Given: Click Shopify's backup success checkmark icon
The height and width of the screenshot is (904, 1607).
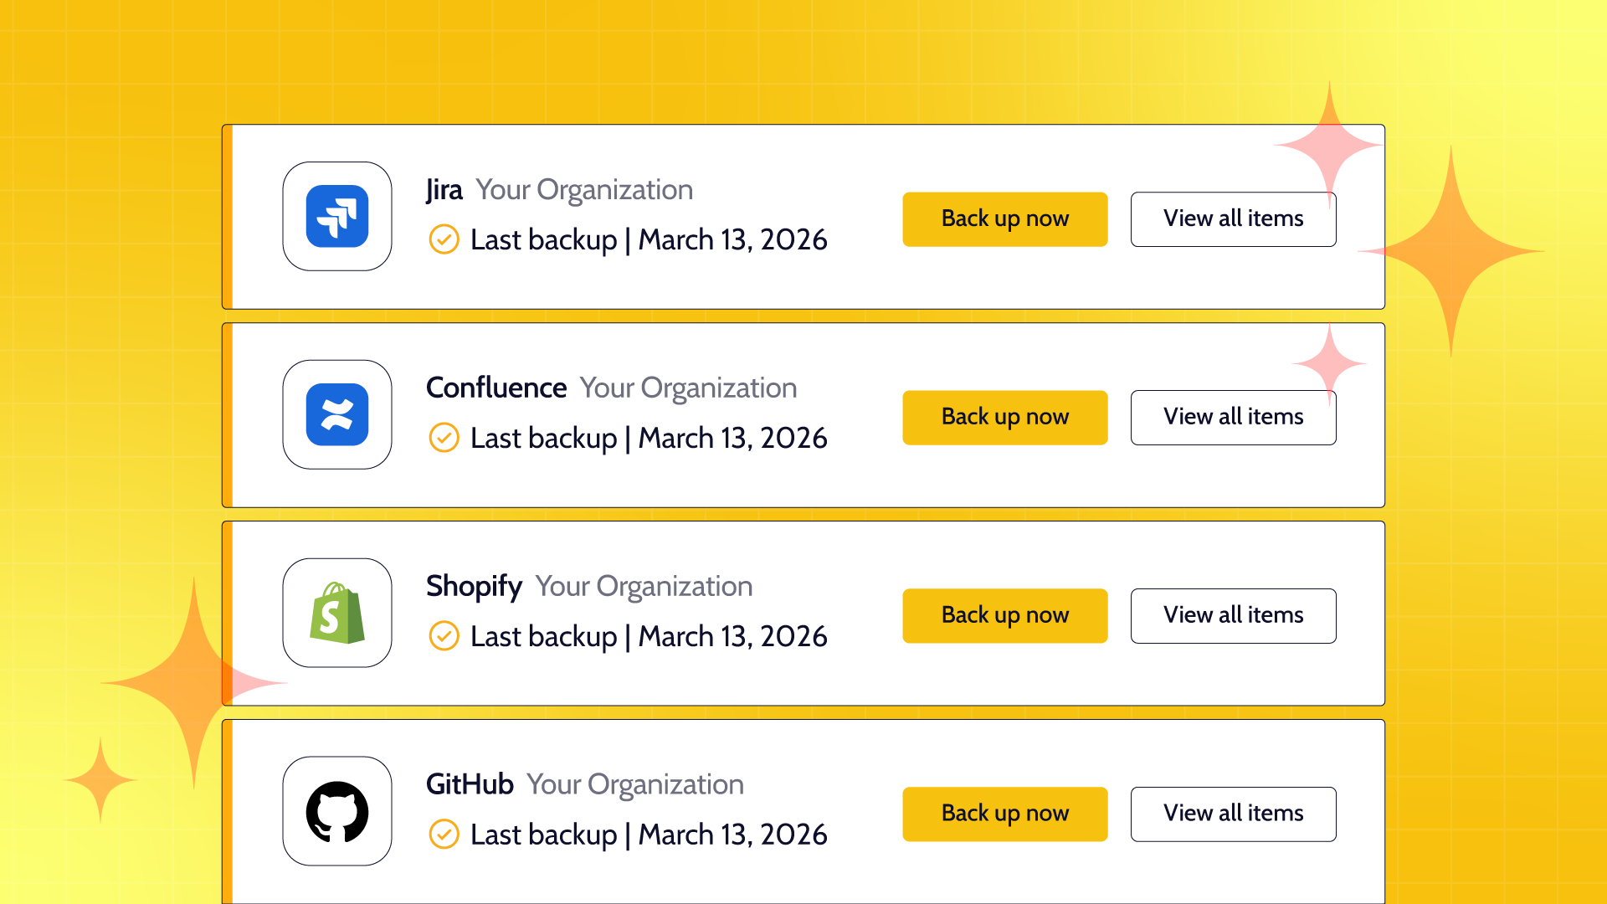Looking at the screenshot, I should (444, 636).
